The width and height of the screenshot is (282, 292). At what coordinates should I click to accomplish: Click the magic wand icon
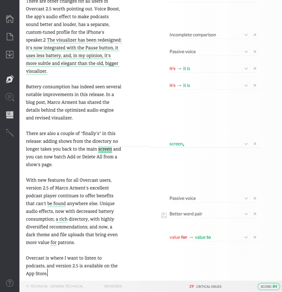point(10,133)
